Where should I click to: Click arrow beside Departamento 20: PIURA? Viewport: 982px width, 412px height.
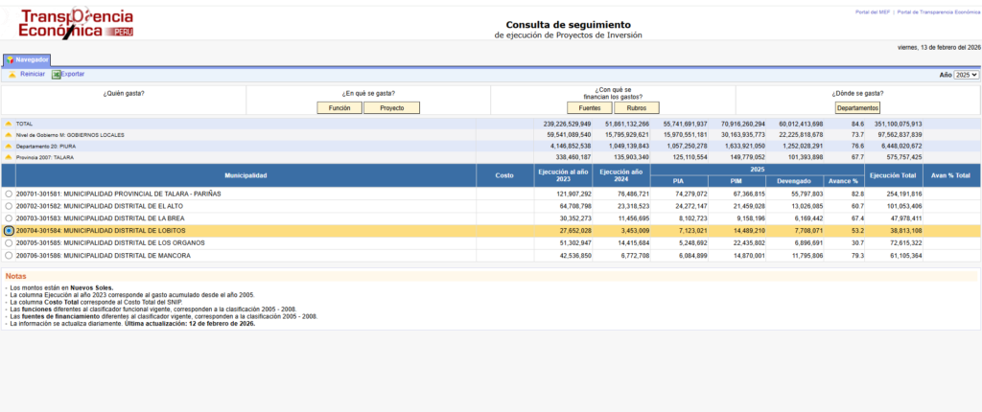coord(9,146)
